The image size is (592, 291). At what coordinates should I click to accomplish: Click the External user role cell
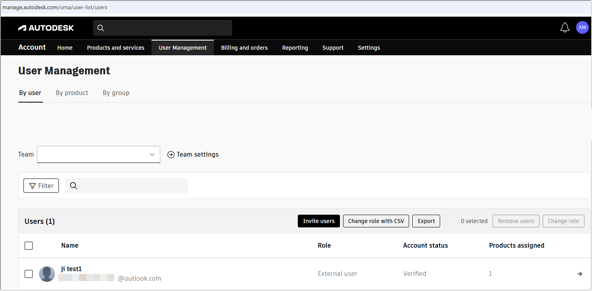tap(338, 274)
